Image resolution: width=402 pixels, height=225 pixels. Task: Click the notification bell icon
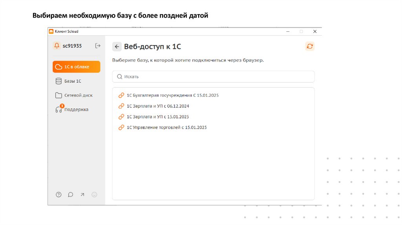pyautogui.click(x=57, y=46)
